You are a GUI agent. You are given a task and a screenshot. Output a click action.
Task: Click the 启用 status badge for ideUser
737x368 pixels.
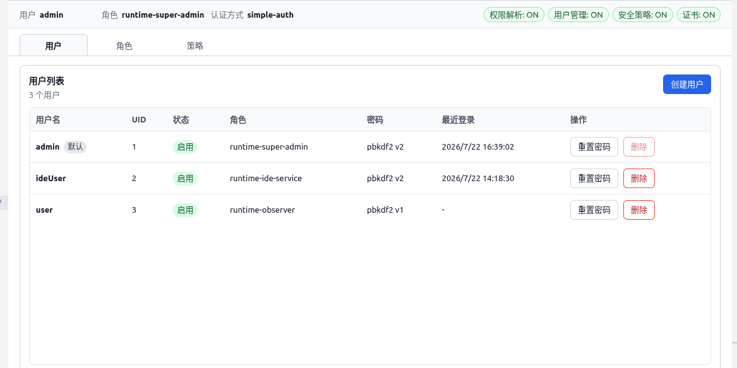pyautogui.click(x=185, y=179)
